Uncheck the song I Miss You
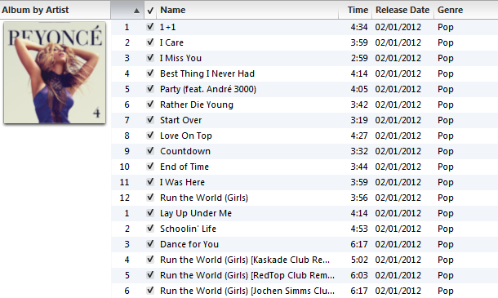The image size is (498, 298). tap(150, 58)
